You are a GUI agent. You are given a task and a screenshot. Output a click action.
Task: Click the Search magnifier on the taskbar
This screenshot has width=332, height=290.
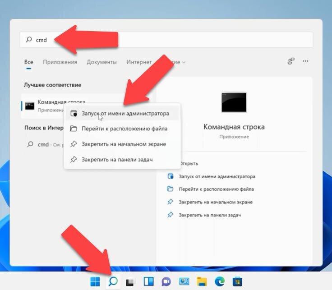(113, 281)
